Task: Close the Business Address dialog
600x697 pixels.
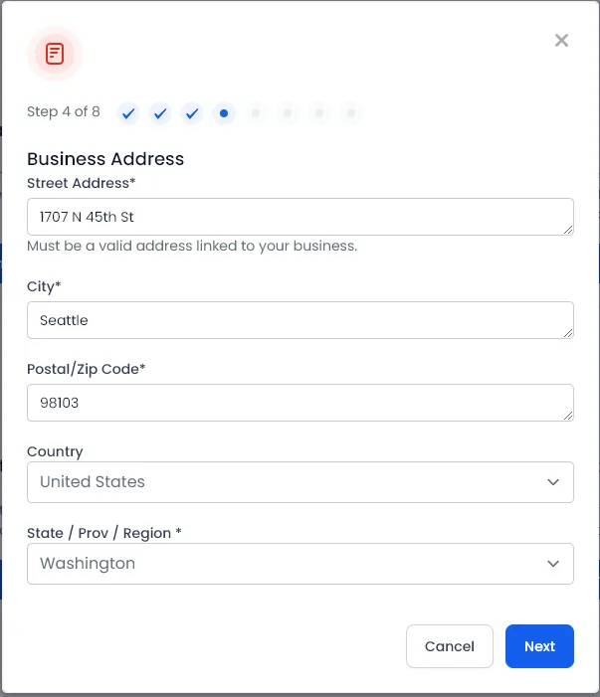Action: [561, 41]
